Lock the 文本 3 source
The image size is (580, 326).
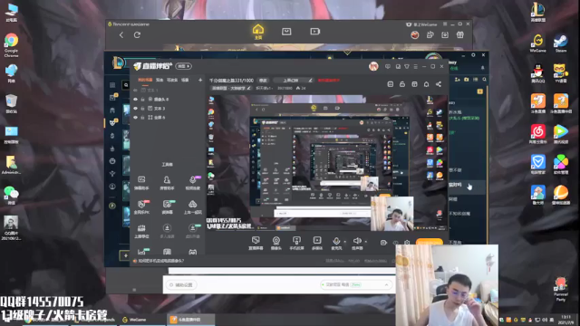click(x=142, y=109)
